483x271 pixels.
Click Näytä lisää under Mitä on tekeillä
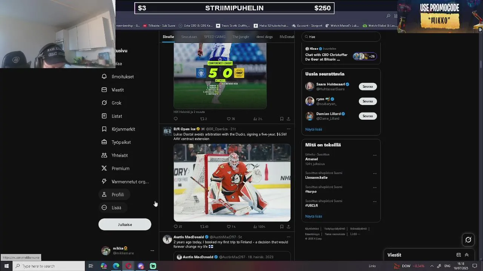[314, 216]
